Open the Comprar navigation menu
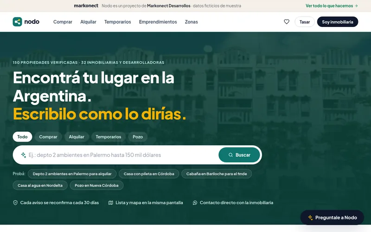Image resolution: width=371 pixels, height=232 pixels. [63, 22]
